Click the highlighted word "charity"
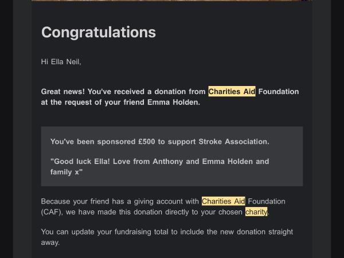344x258 pixels. [256, 212]
